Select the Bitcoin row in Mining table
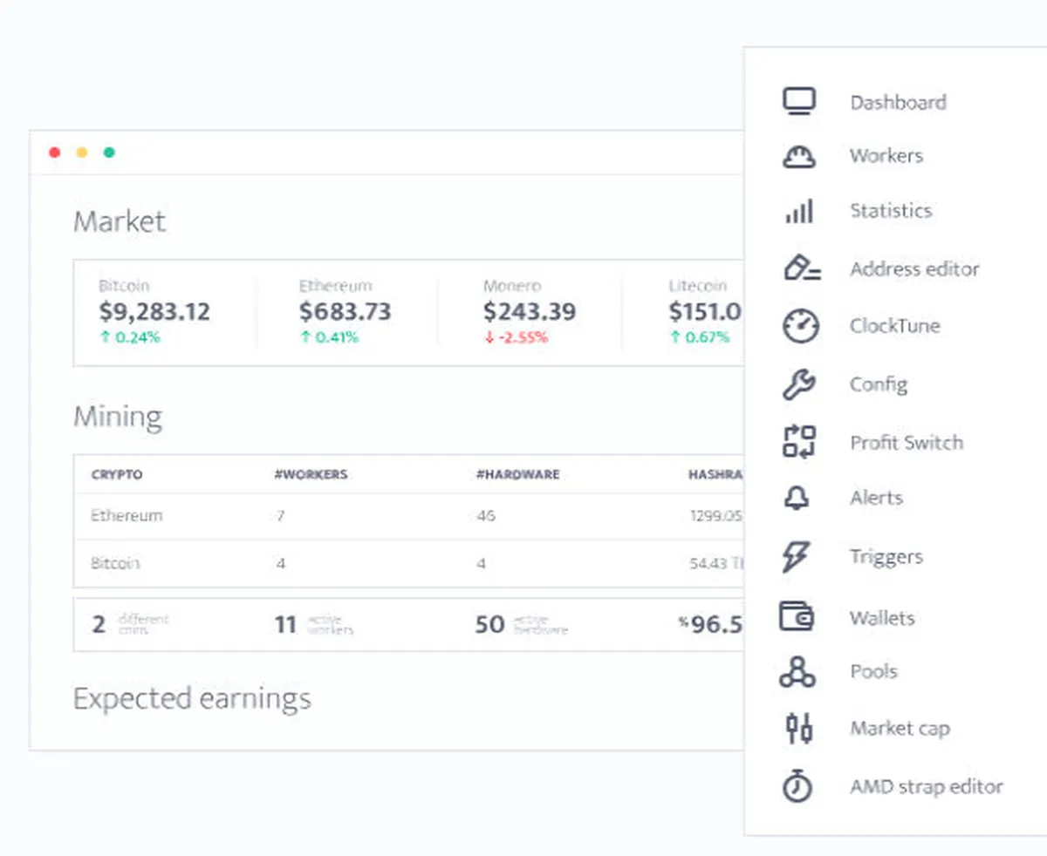 409,563
